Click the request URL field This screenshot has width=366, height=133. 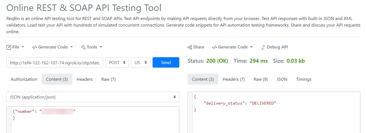point(55,62)
